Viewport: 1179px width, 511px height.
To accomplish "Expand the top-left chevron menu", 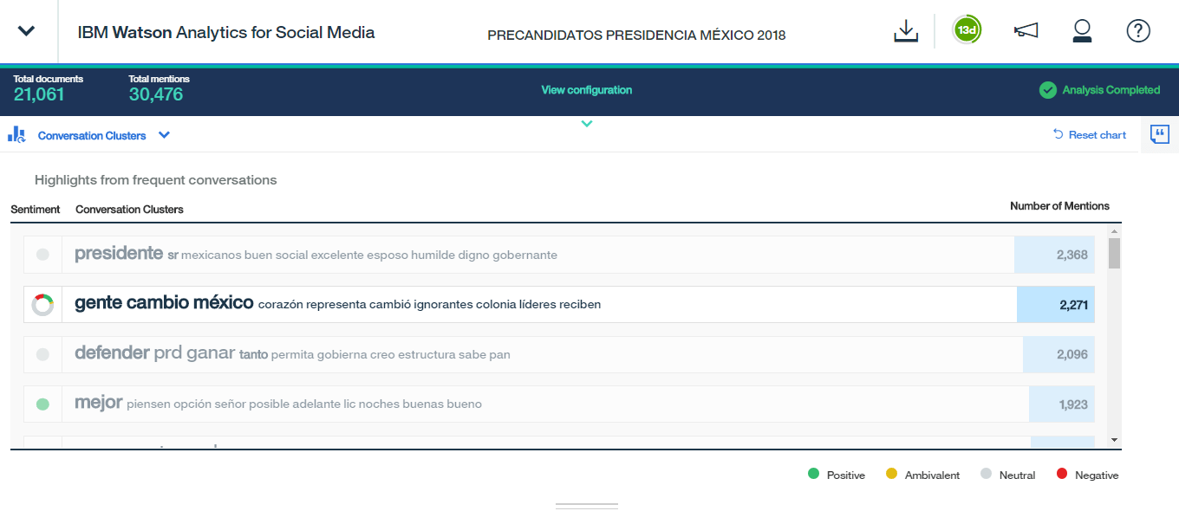I will (x=27, y=31).
